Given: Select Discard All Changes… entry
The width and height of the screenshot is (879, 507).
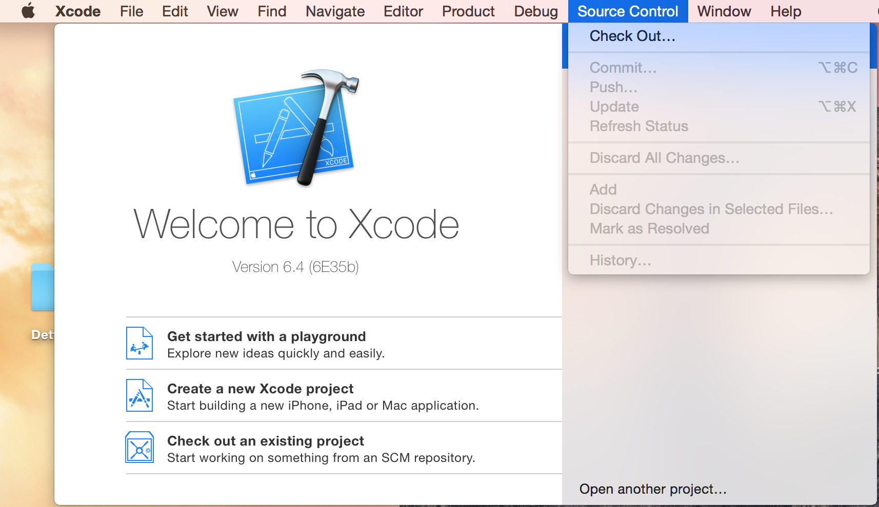Looking at the screenshot, I should click(719, 158).
